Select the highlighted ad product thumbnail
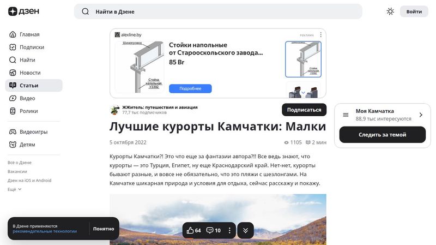Image resolution: width=436 pixels, height=245 pixels. click(x=303, y=59)
